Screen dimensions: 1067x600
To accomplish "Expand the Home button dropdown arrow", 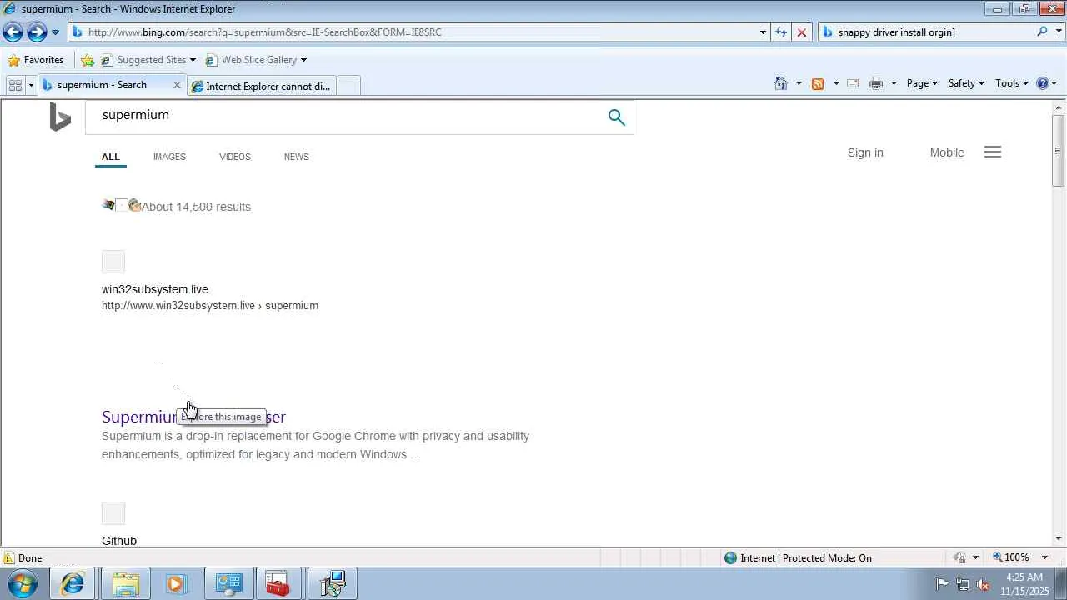I will 799,83.
